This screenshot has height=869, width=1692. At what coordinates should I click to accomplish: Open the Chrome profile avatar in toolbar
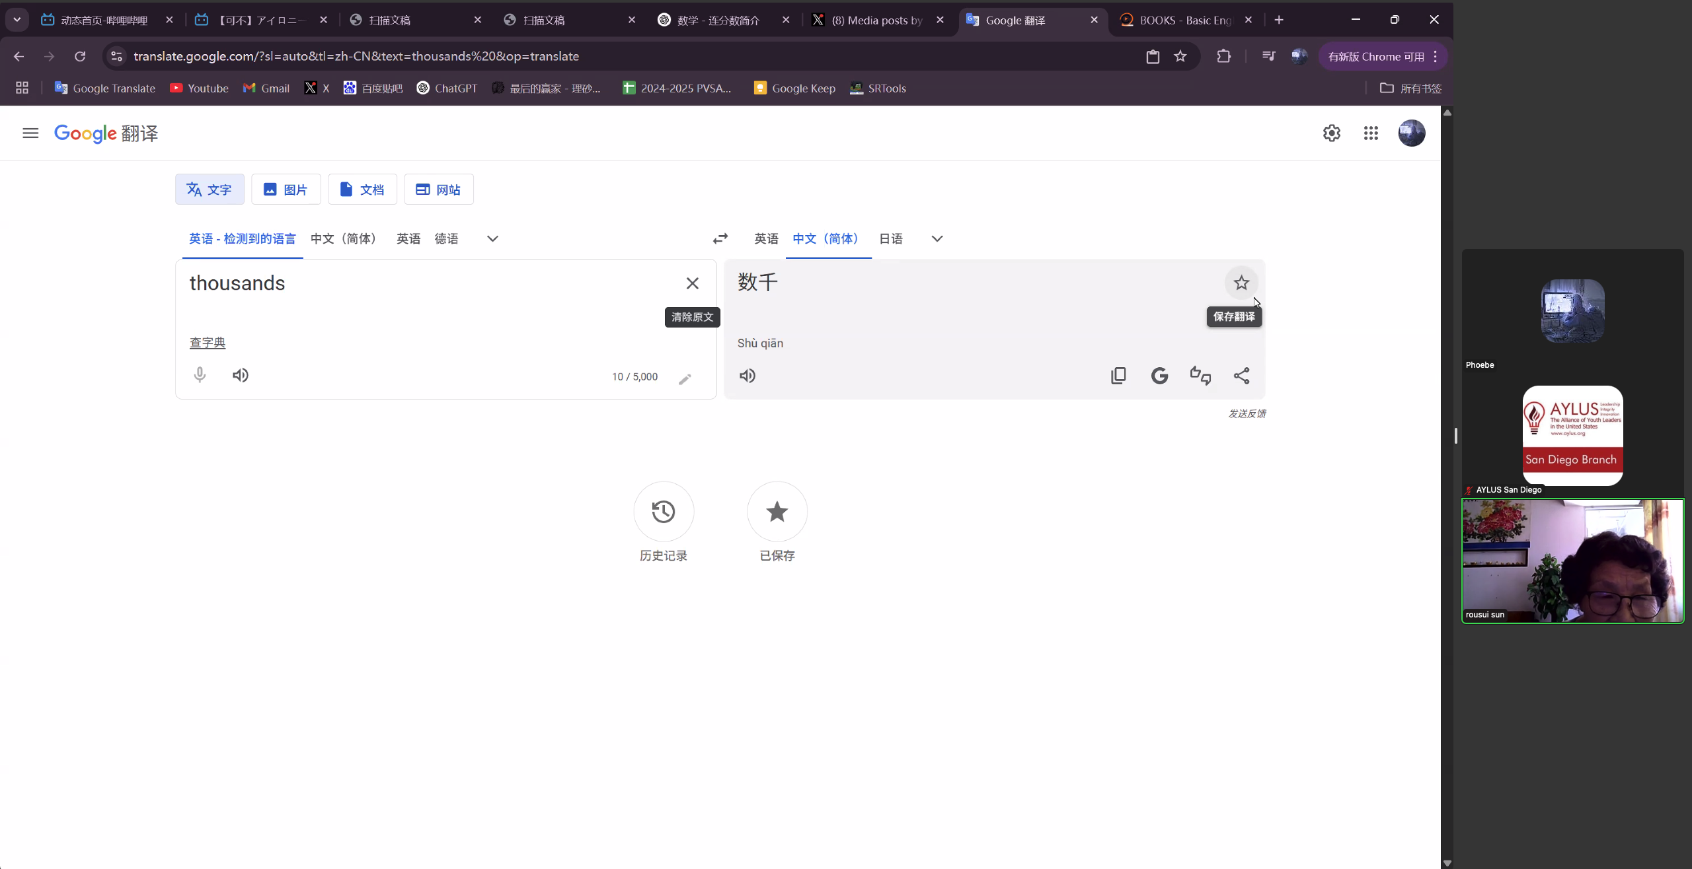(x=1299, y=57)
